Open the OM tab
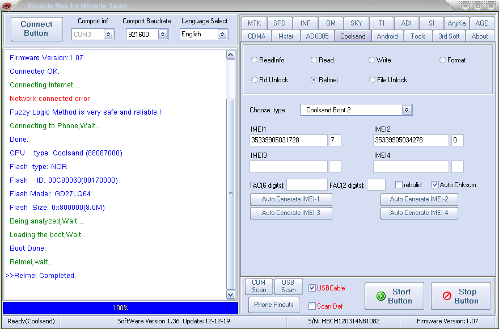This screenshot has height=329, width=499. pos(331,23)
